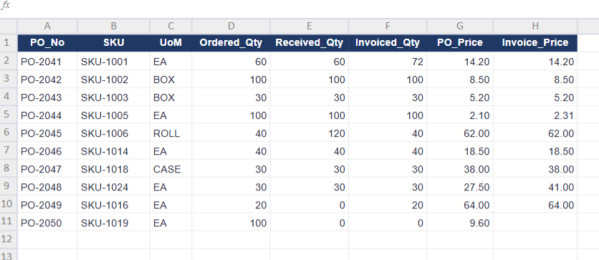
Task: Select cell PO-2042
Action: (x=47, y=80)
